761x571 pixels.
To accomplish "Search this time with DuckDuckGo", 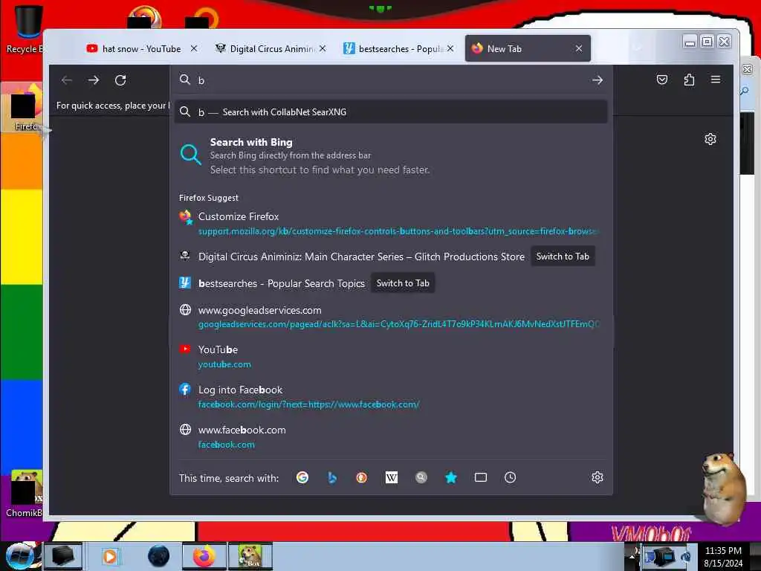I will click(x=362, y=478).
